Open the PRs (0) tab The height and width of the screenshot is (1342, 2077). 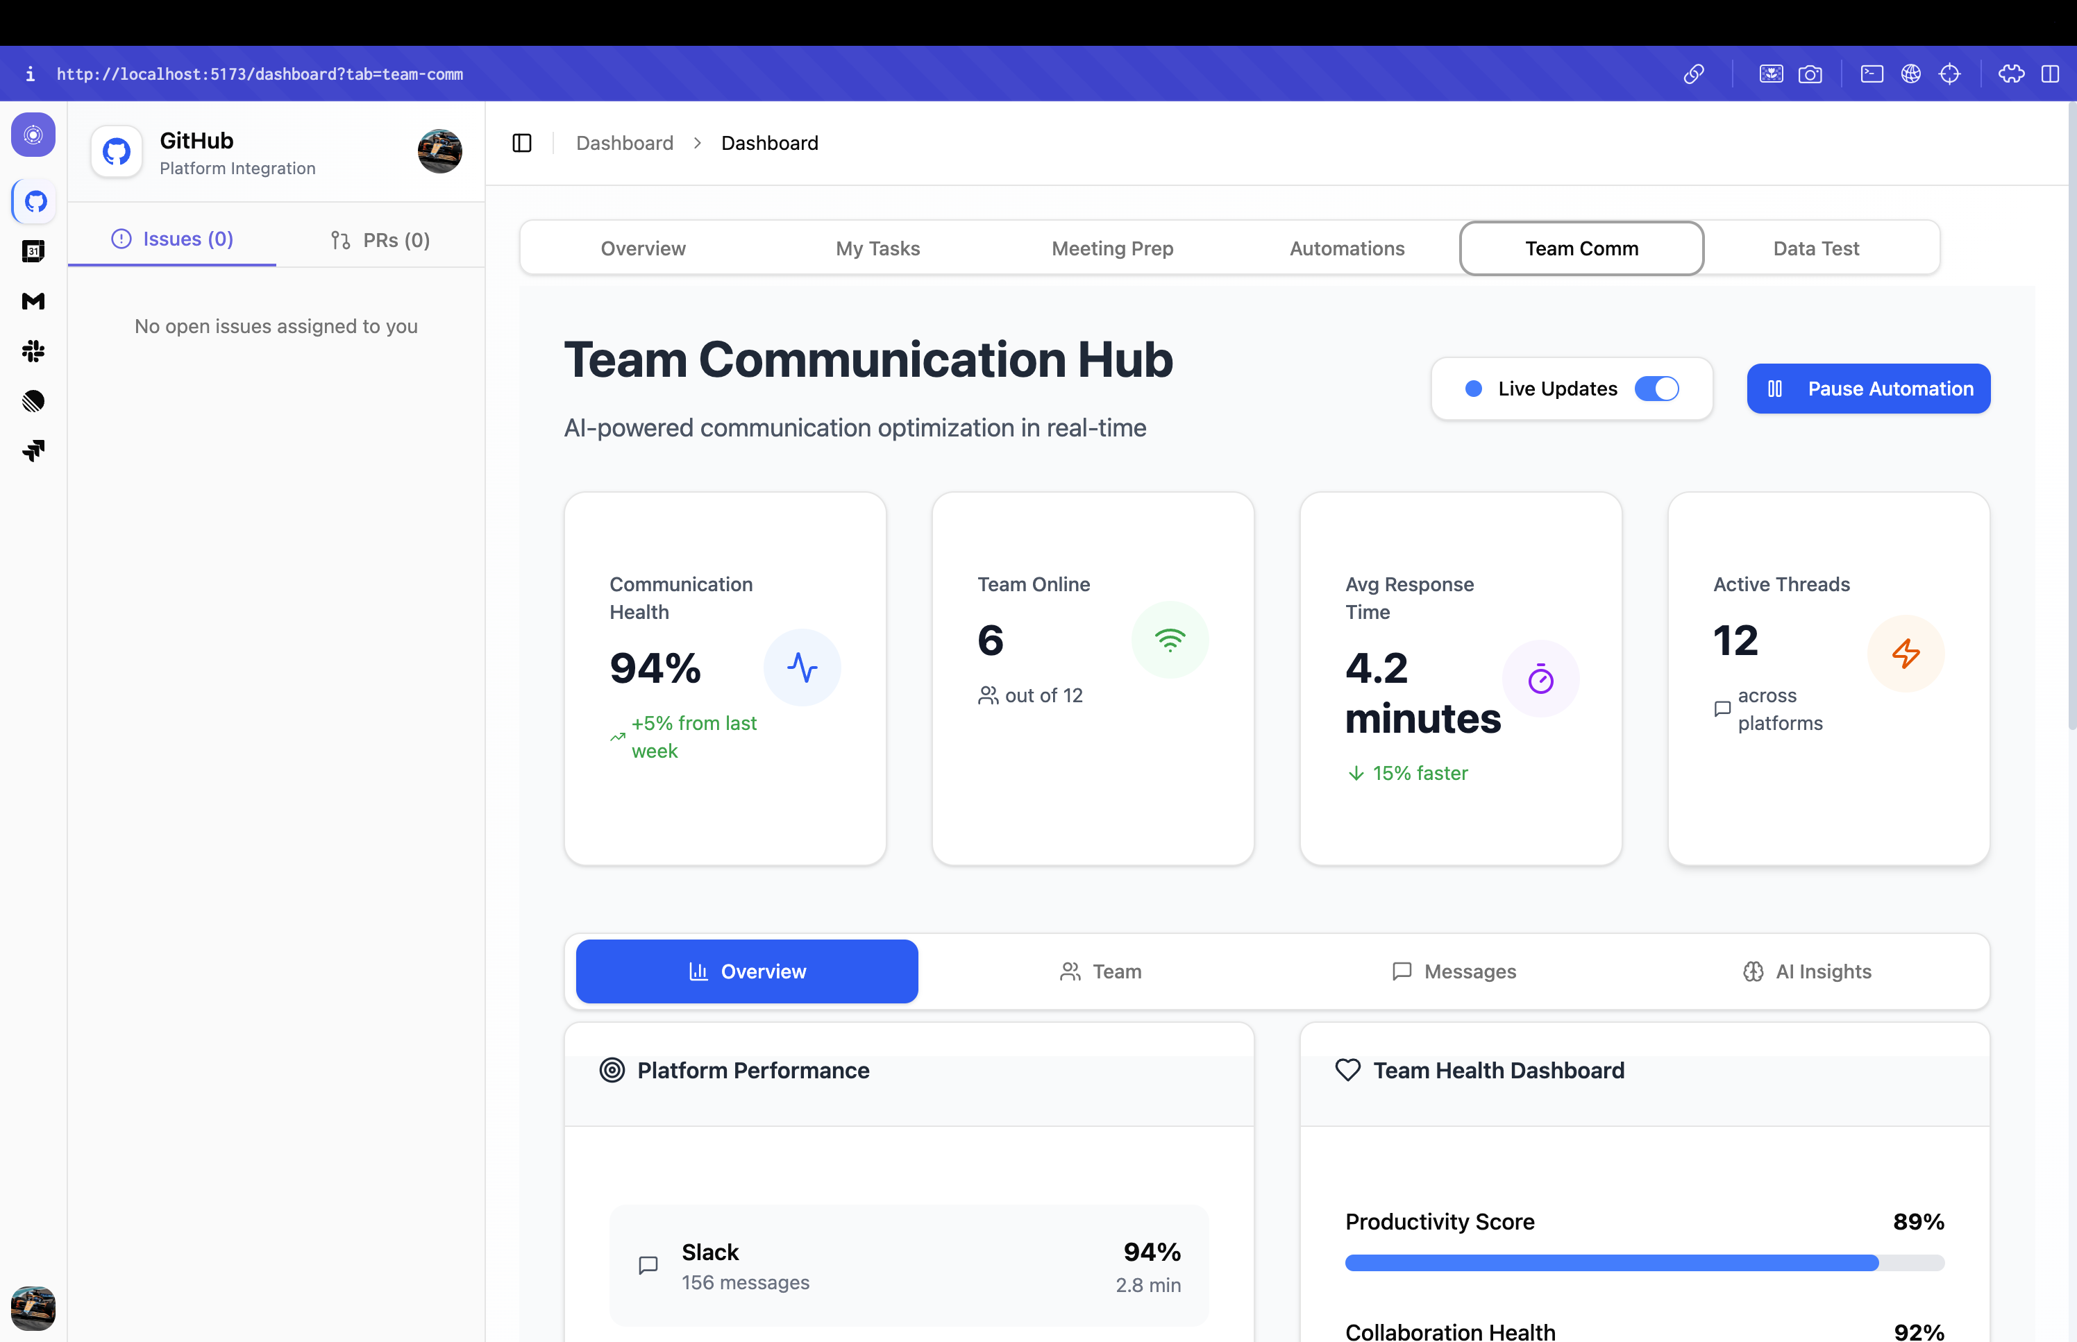pos(380,239)
